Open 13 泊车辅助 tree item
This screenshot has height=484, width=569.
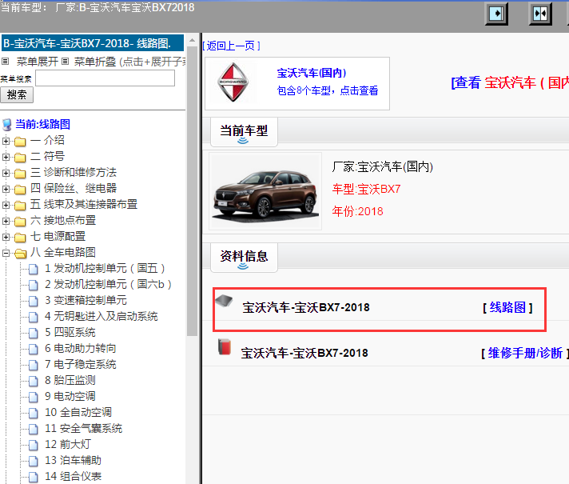(73, 460)
